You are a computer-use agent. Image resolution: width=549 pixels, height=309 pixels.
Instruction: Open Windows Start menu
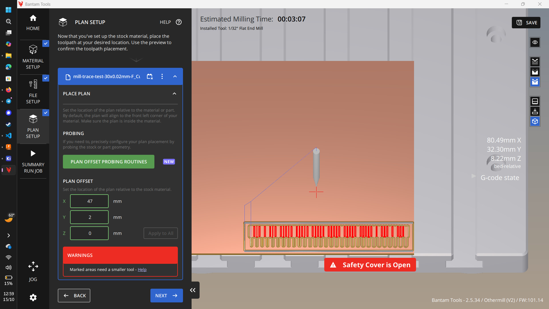click(x=9, y=10)
